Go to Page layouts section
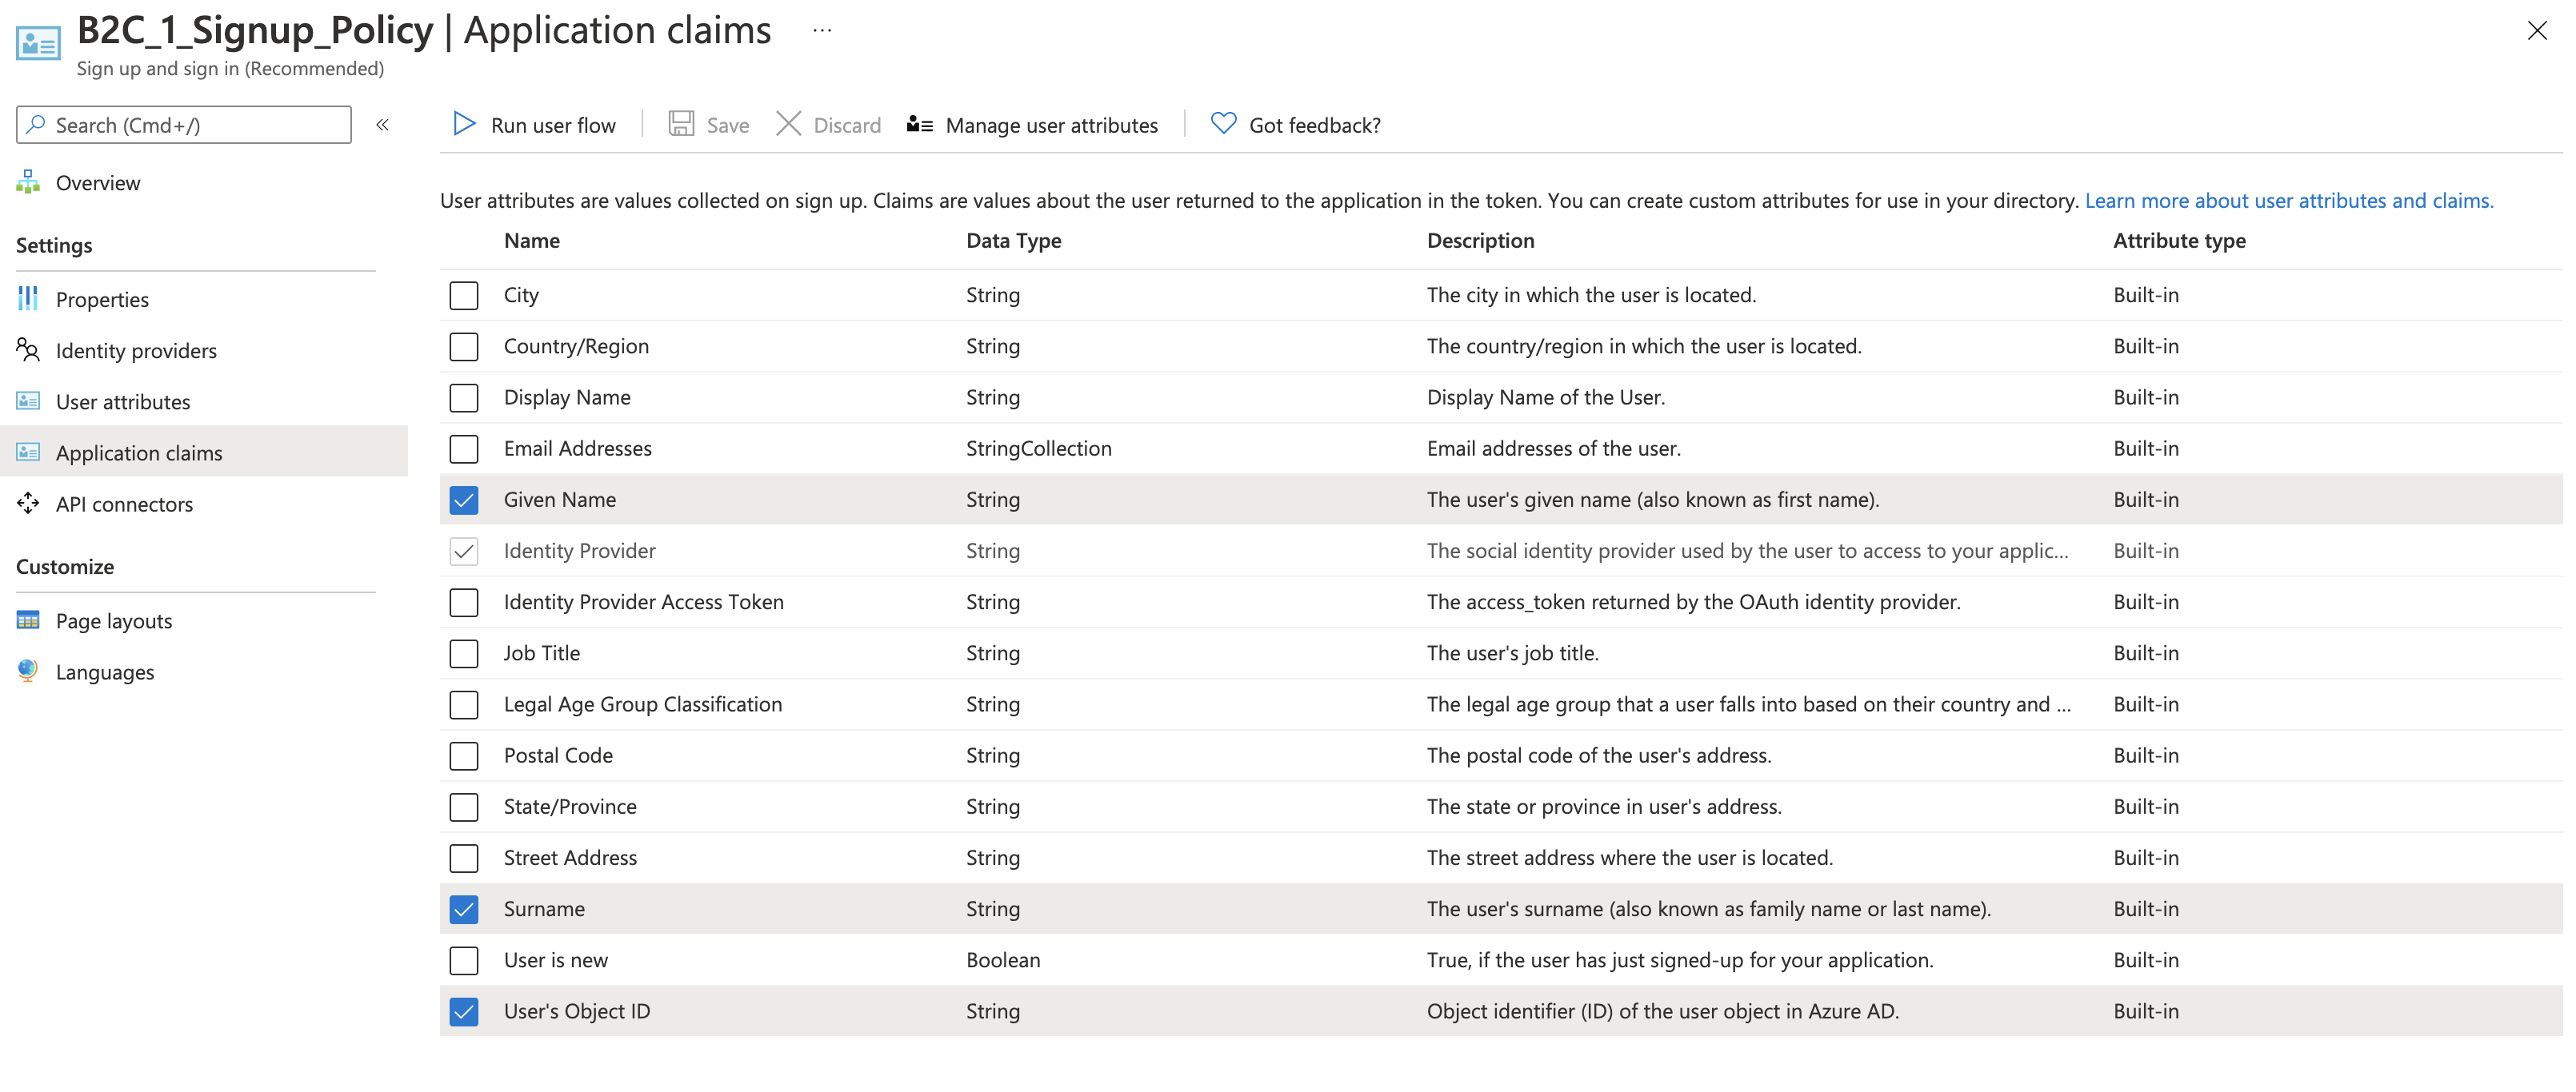Image resolution: width=2576 pixels, height=1092 pixels. [x=114, y=620]
